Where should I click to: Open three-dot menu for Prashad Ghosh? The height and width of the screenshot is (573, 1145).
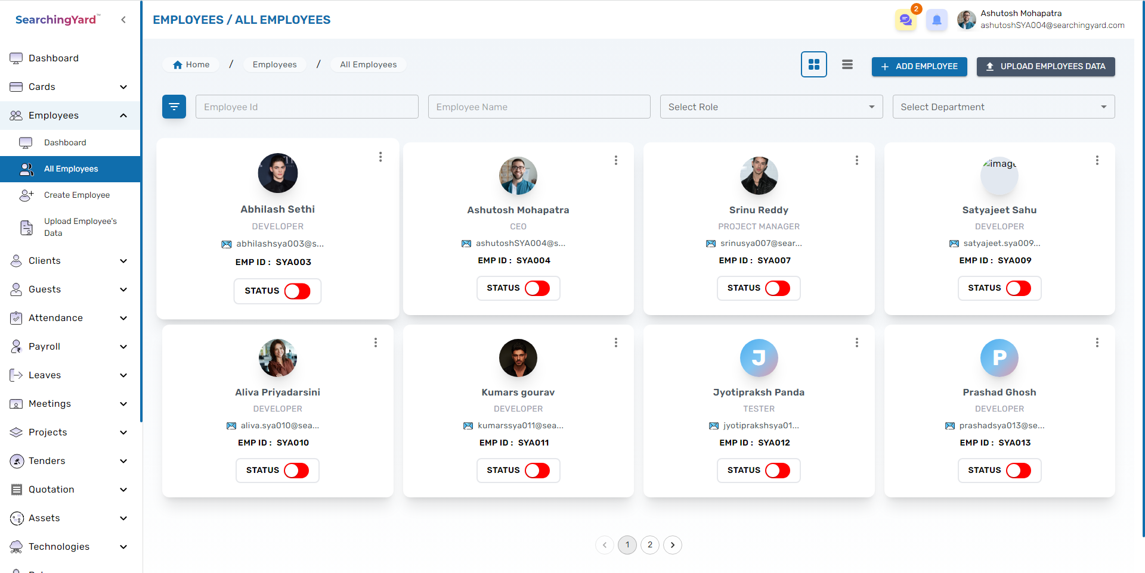pyautogui.click(x=1097, y=342)
